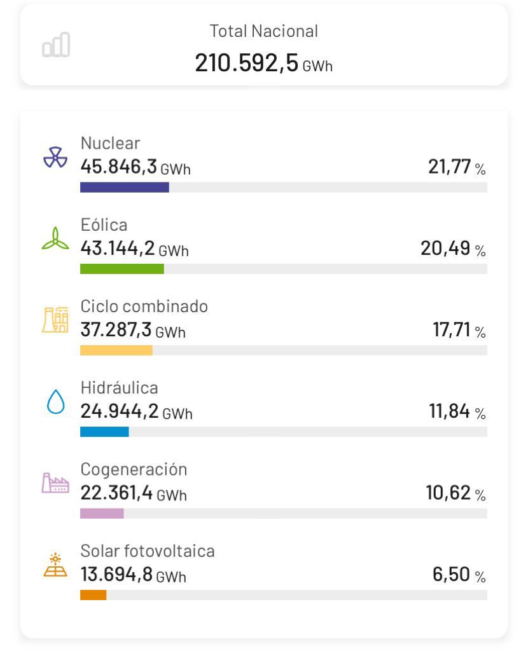
Task: Click the Nuclear 21,77 % percentage
Action: click(x=457, y=168)
